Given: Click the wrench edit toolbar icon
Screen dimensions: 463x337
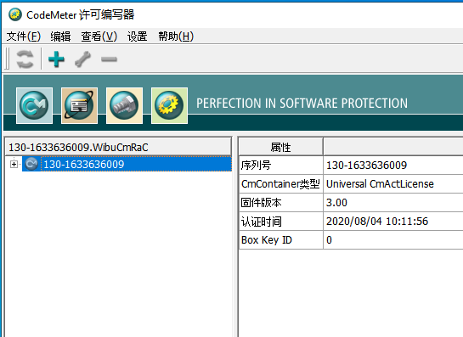Looking at the screenshot, I should coord(82,59).
